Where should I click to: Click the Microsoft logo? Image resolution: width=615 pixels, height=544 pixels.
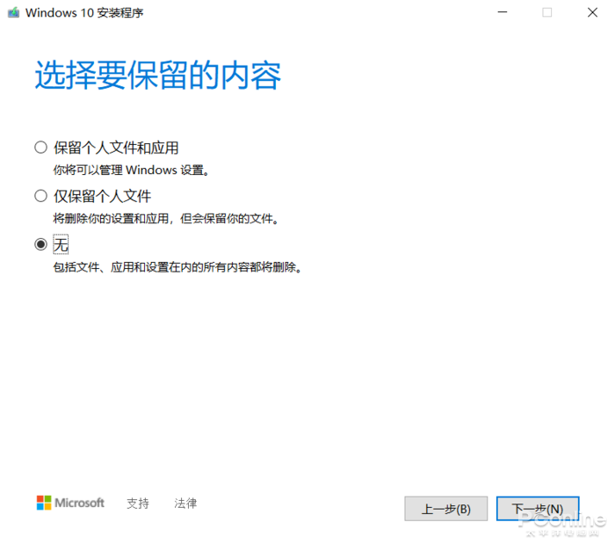click(70, 503)
